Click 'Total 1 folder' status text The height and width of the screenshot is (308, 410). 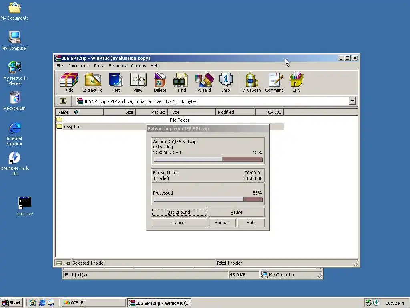click(x=229, y=263)
